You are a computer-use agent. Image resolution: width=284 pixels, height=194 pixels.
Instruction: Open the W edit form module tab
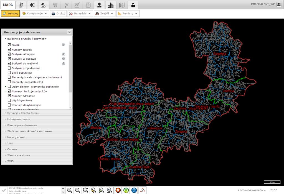coord(77,5)
